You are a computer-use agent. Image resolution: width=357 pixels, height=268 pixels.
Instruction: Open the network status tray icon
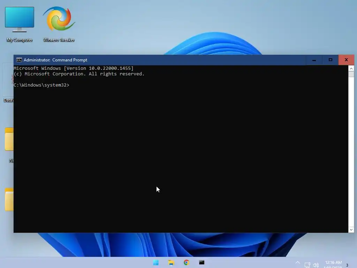(307, 265)
